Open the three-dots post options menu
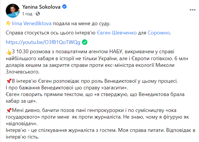The width and height of the screenshot is (199, 142). [193, 10]
